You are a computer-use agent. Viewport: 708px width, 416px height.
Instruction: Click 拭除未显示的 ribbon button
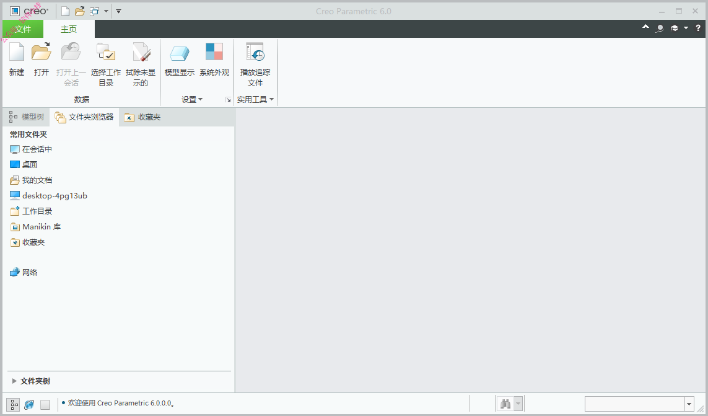coord(141,64)
